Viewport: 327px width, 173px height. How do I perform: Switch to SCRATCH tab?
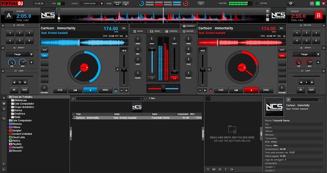pyautogui.click(x=171, y=31)
